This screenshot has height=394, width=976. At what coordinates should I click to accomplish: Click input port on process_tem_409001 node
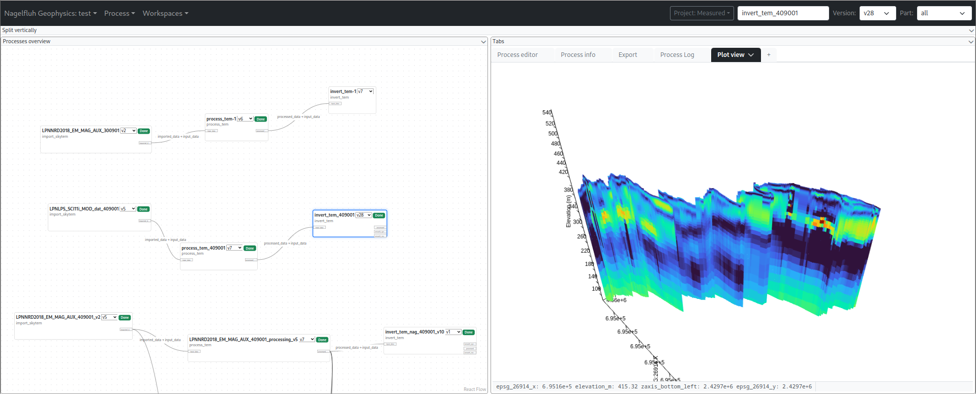click(187, 260)
